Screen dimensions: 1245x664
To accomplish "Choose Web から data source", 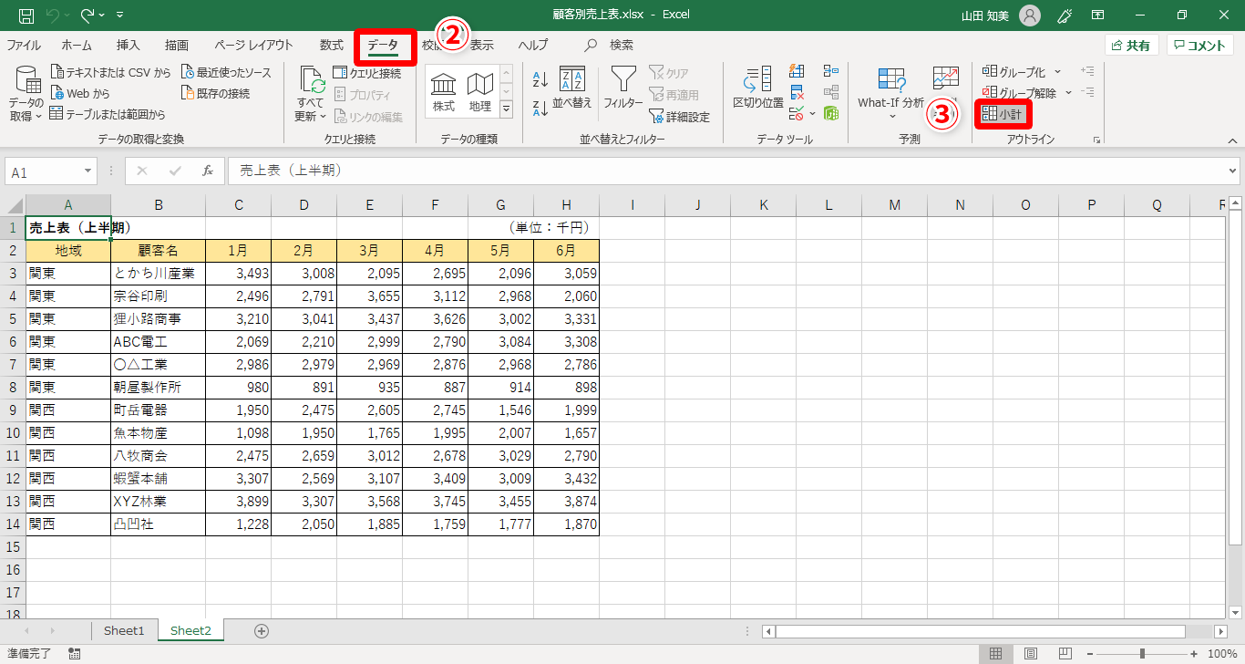I will (x=80, y=93).
